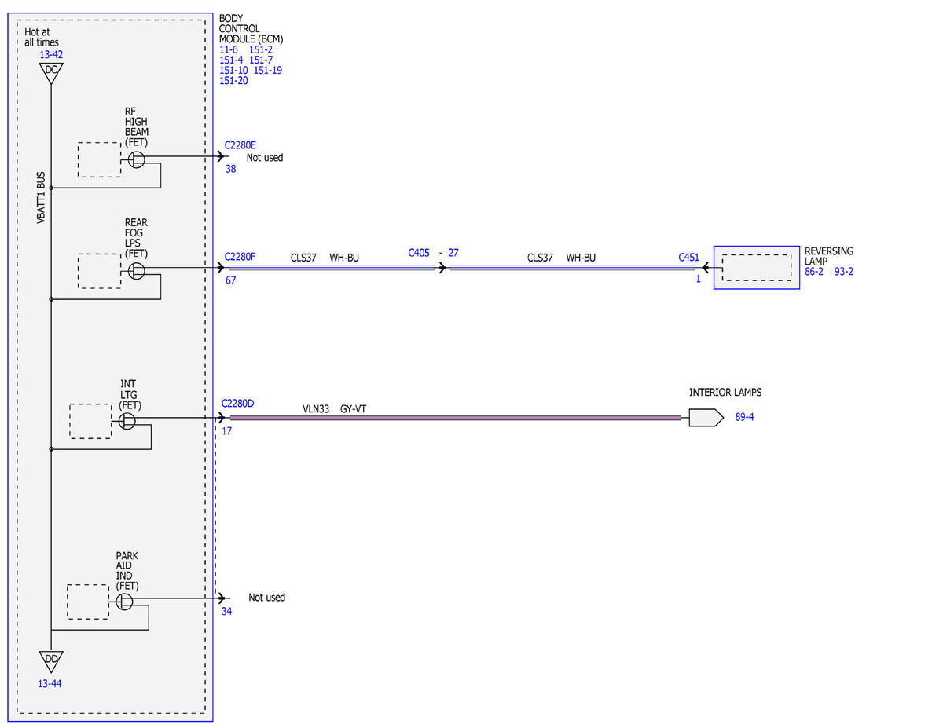Open the 86-2 Reversing Lamp reference
The width and height of the screenshot is (943, 728).
coord(814,271)
